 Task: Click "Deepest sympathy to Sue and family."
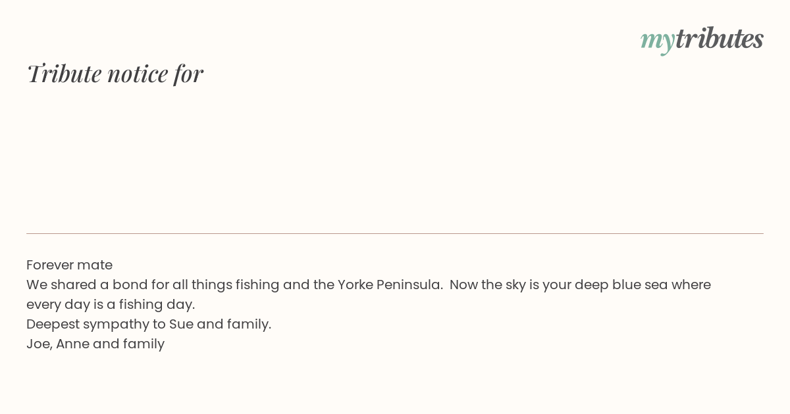149,324
